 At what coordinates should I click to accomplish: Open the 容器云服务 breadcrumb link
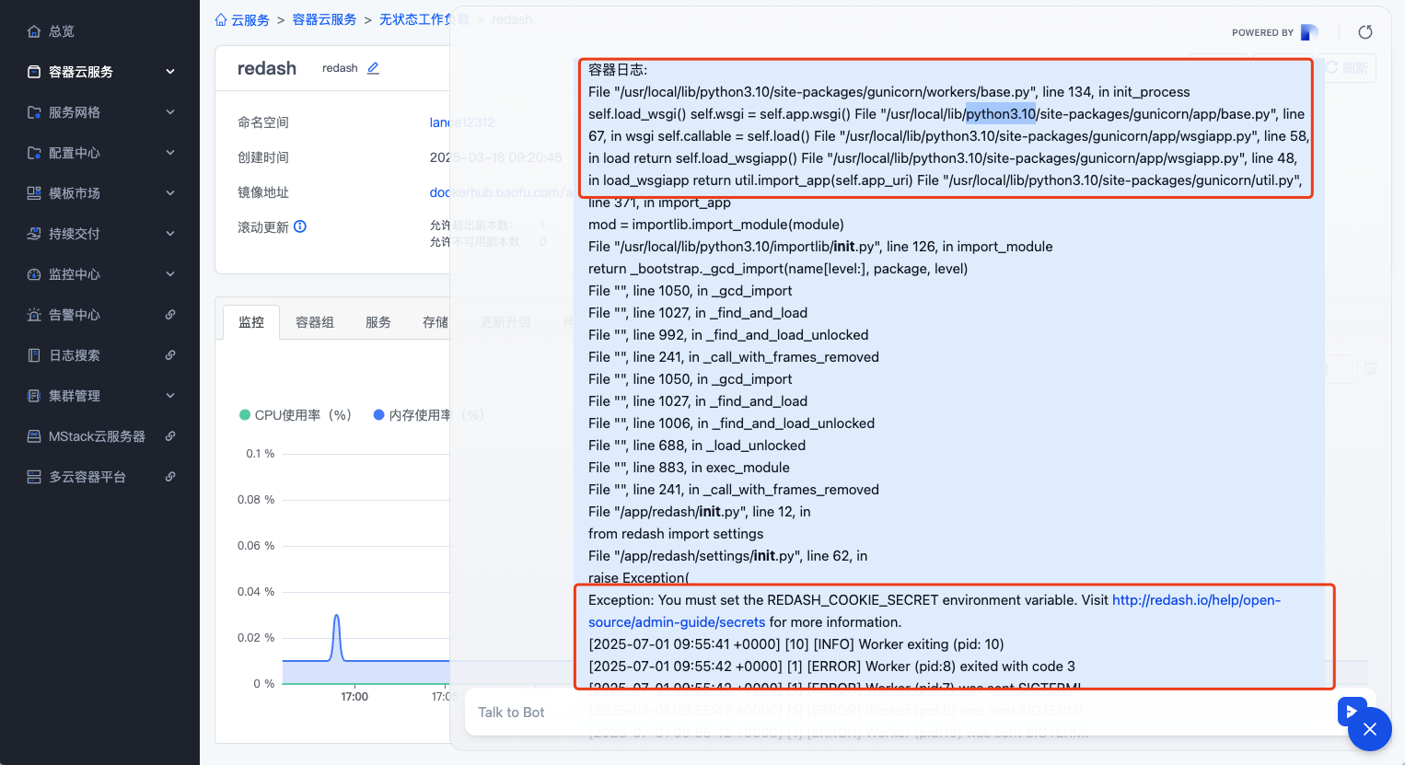click(x=324, y=19)
